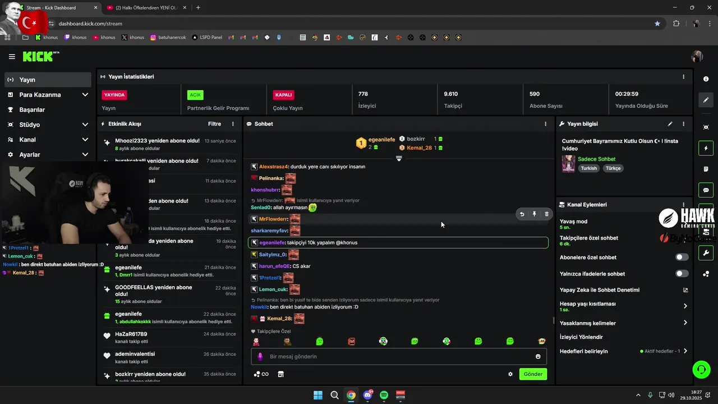Pin the hovered chat message
The width and height of the screenshot is (718, 404).
[535, 214]
